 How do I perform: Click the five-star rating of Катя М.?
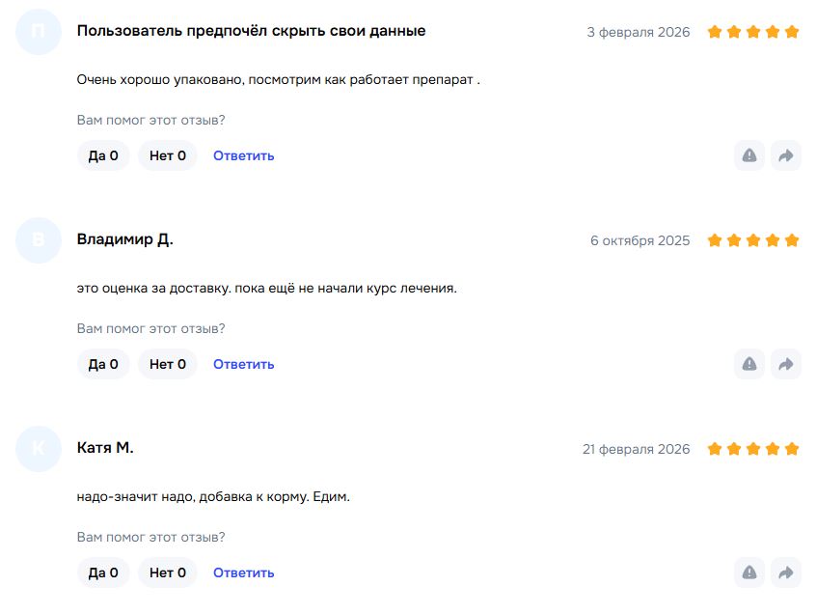point(753,449)
